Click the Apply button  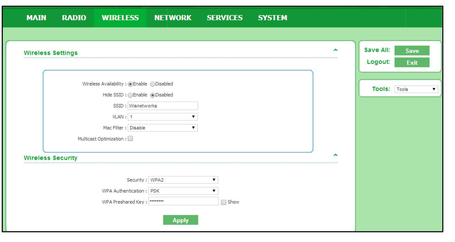coord(181,220)
